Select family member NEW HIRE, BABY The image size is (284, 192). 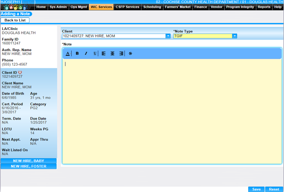click(28, 161)
